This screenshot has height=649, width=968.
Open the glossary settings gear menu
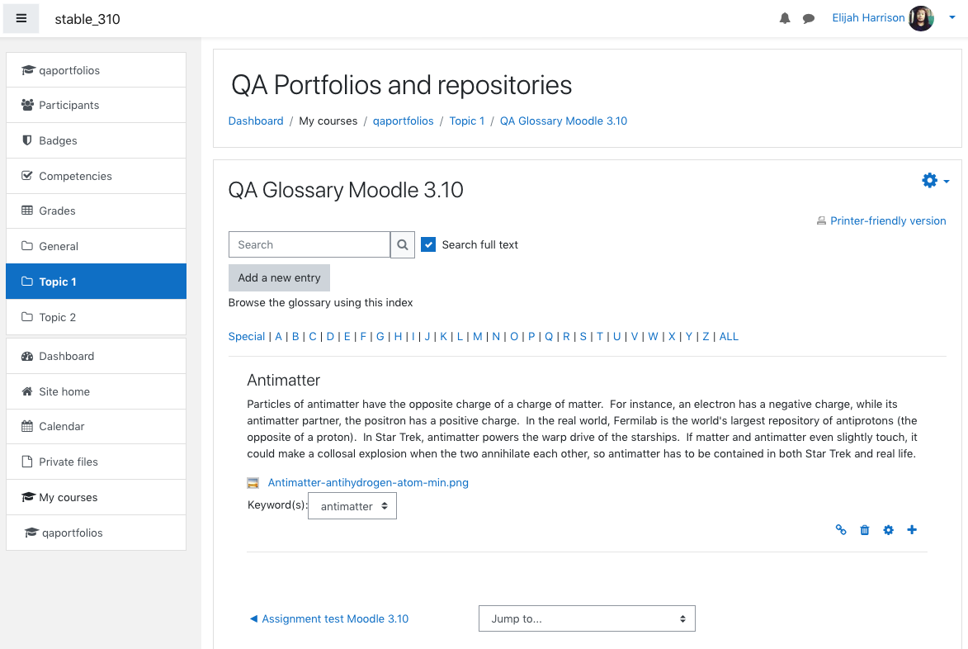[935, 180]
